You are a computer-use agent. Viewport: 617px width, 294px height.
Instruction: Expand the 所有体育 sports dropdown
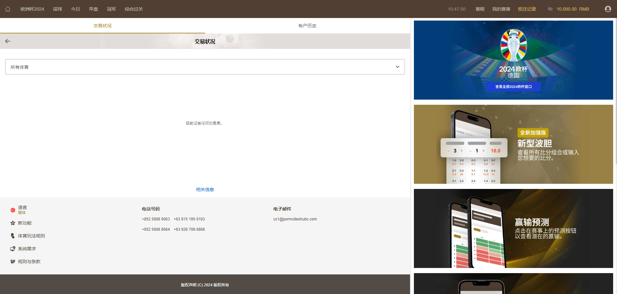pos(205,67)
